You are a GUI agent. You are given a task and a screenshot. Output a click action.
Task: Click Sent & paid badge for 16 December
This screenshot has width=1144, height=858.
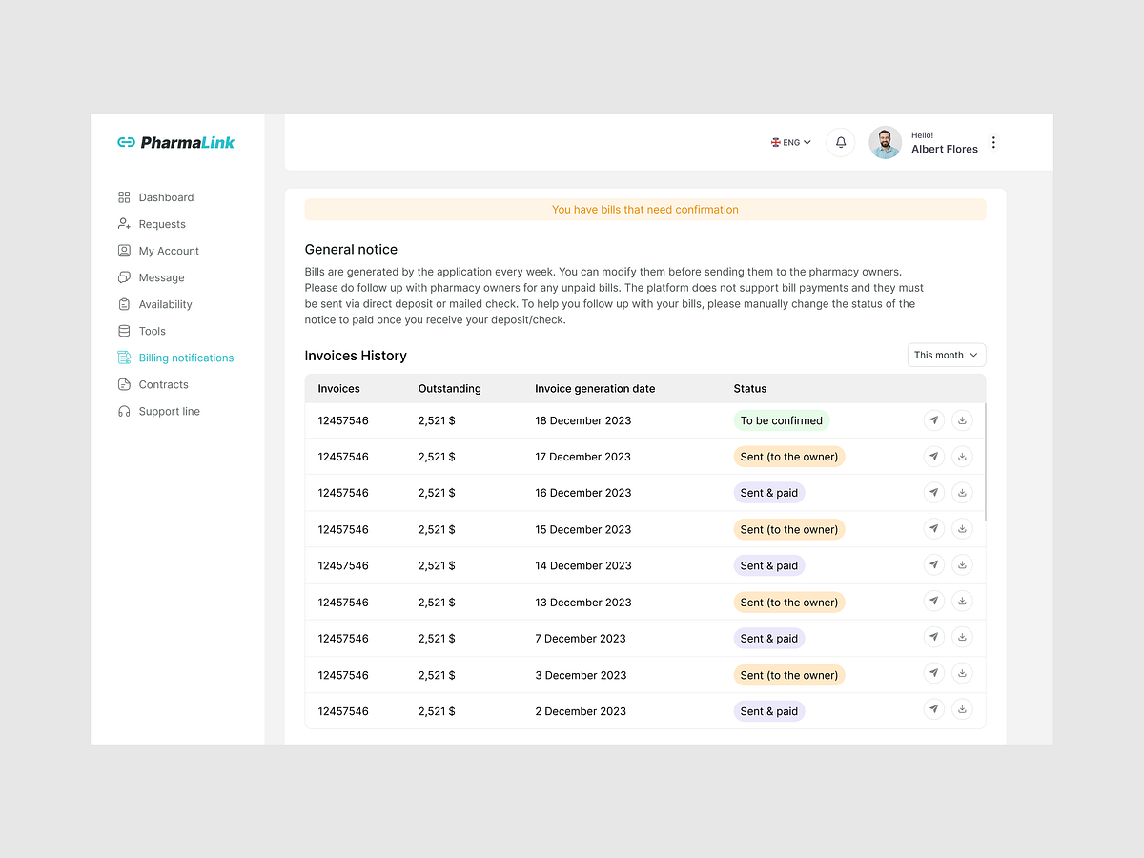point(769,493)
